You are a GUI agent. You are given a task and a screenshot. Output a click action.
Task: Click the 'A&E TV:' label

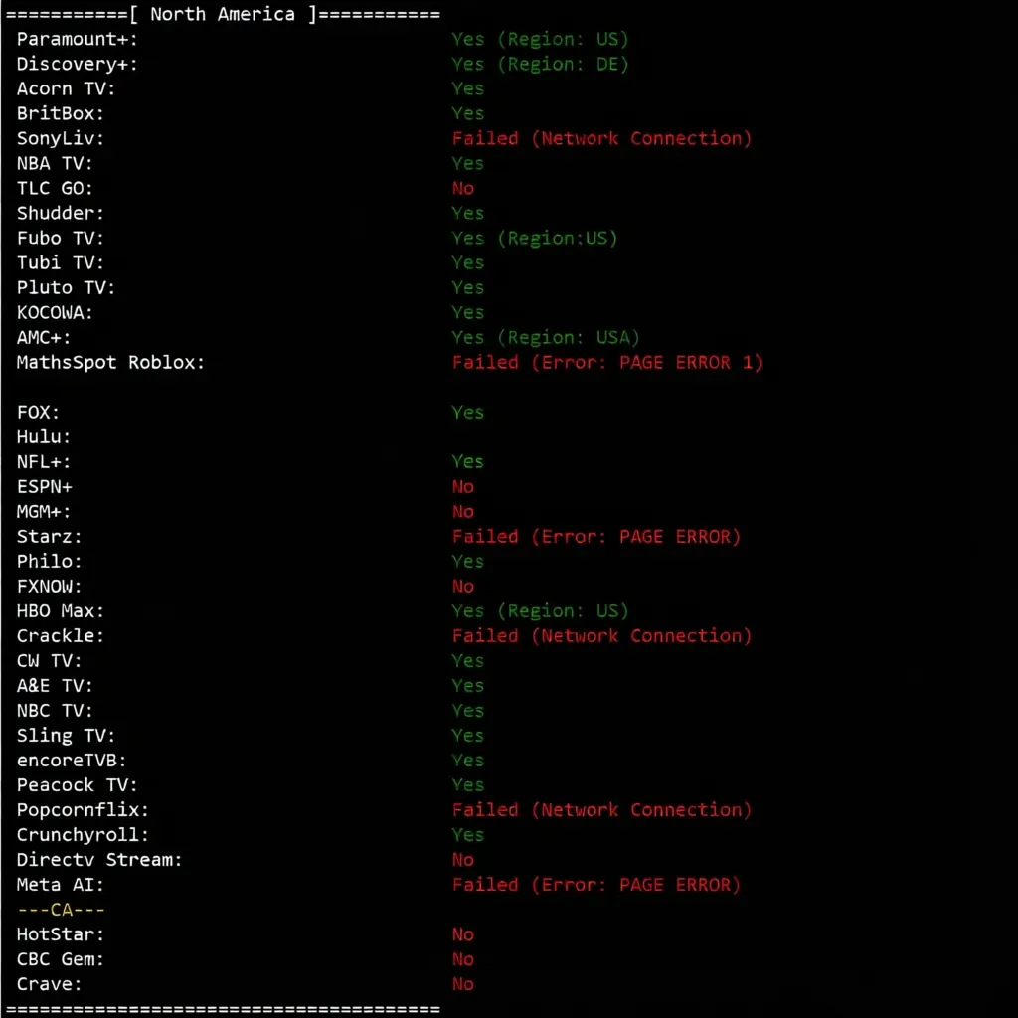[56, 686]
